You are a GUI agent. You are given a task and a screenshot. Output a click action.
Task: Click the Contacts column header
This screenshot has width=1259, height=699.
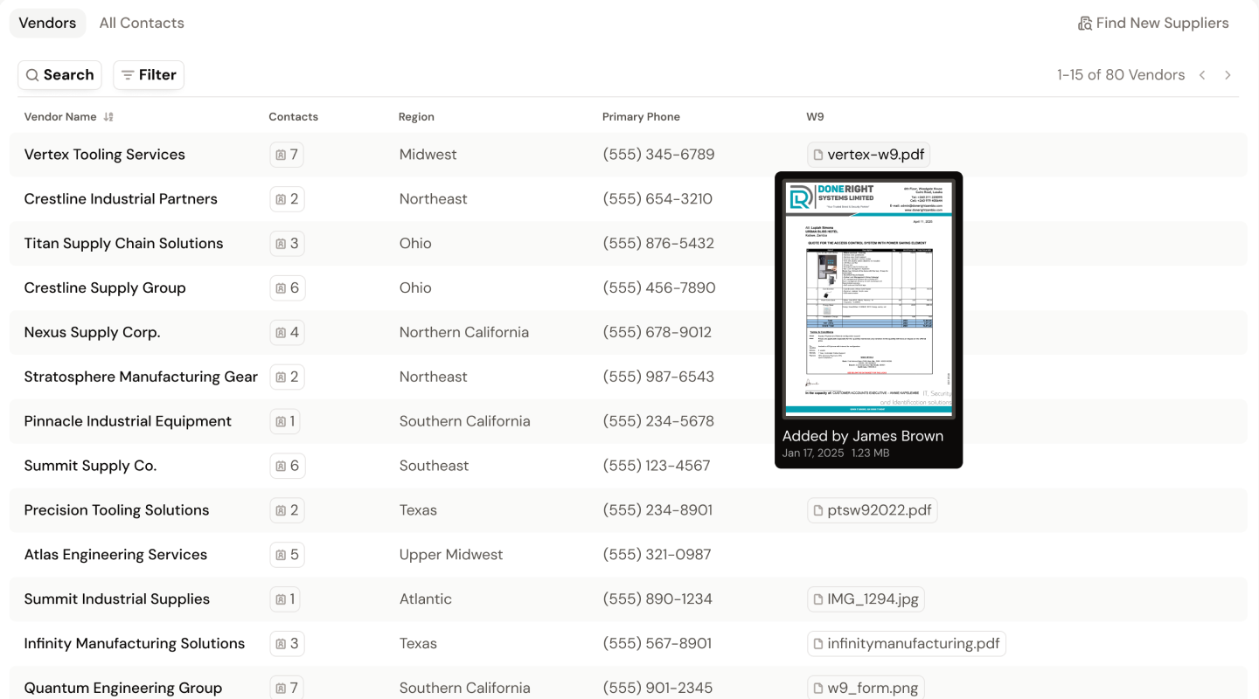294,116
